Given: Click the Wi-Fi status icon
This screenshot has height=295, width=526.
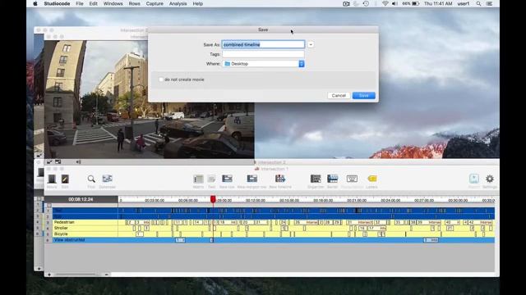Looking at the screenshot, I should tap(385, 3).
